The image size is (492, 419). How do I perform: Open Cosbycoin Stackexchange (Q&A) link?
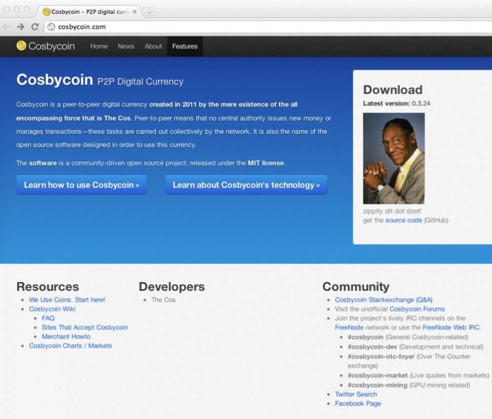tap(384, 300)
